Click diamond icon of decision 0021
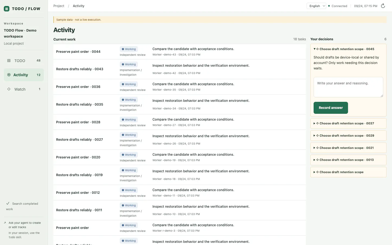 [317, 148]
